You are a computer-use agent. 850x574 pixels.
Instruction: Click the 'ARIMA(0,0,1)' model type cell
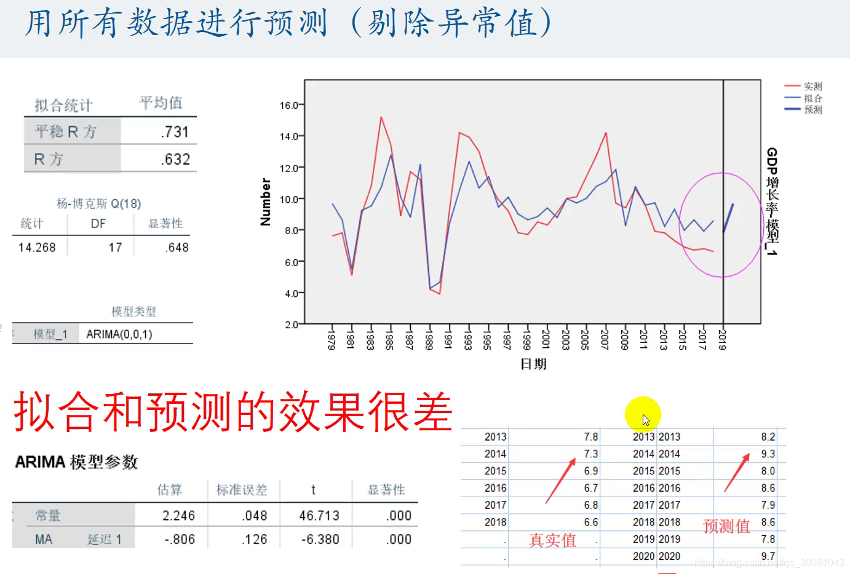[x=119, y=334]
